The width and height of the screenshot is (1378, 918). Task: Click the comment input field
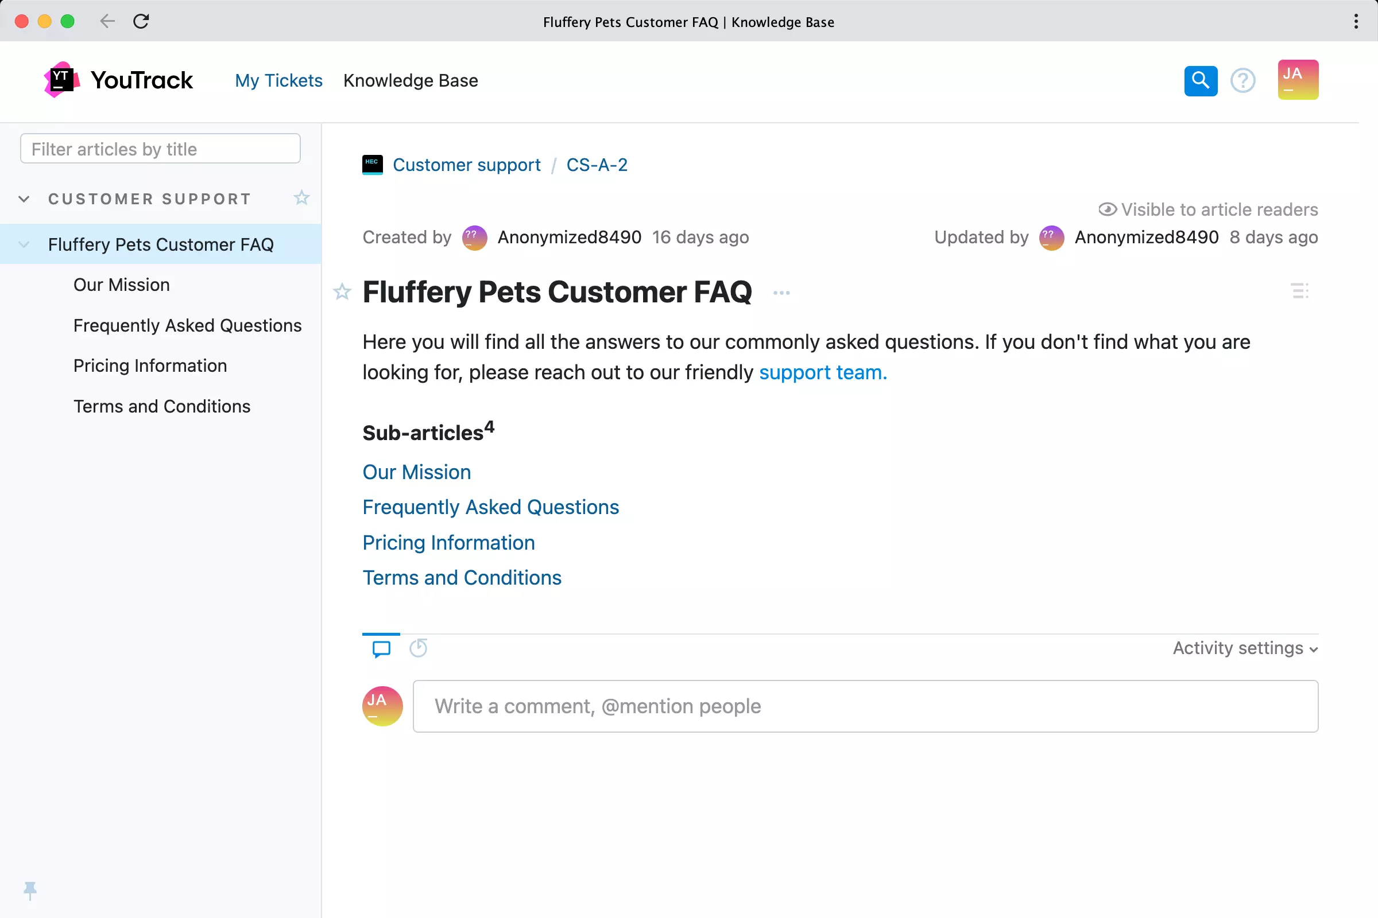tap(865, 706)
